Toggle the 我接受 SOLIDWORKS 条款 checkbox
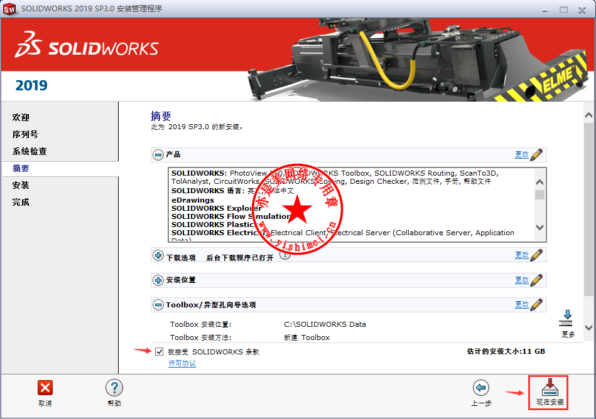The image size is (596, 419). 160,352
